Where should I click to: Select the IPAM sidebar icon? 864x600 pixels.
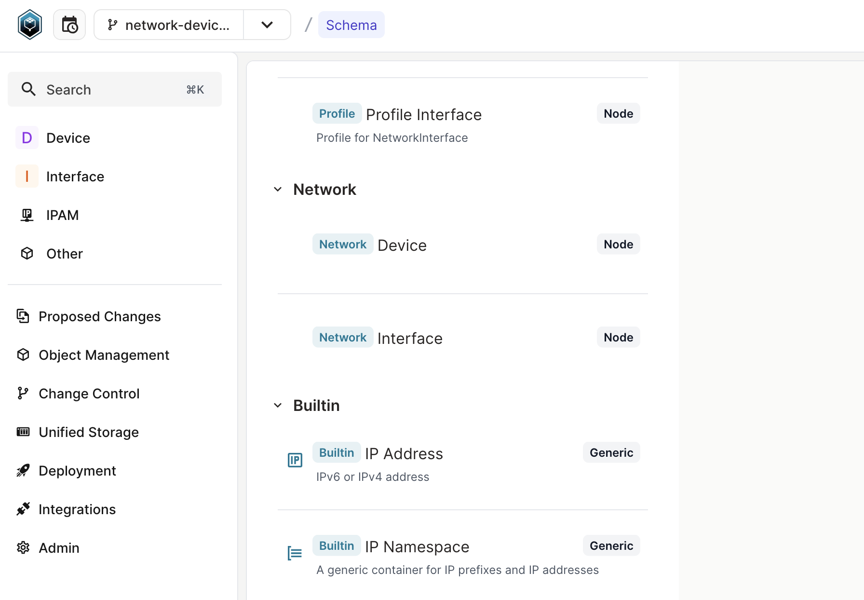[27, 215]
